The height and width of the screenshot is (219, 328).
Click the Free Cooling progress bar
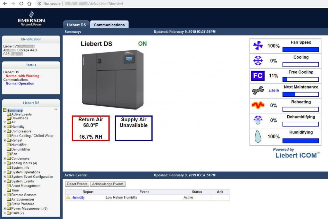300,79
